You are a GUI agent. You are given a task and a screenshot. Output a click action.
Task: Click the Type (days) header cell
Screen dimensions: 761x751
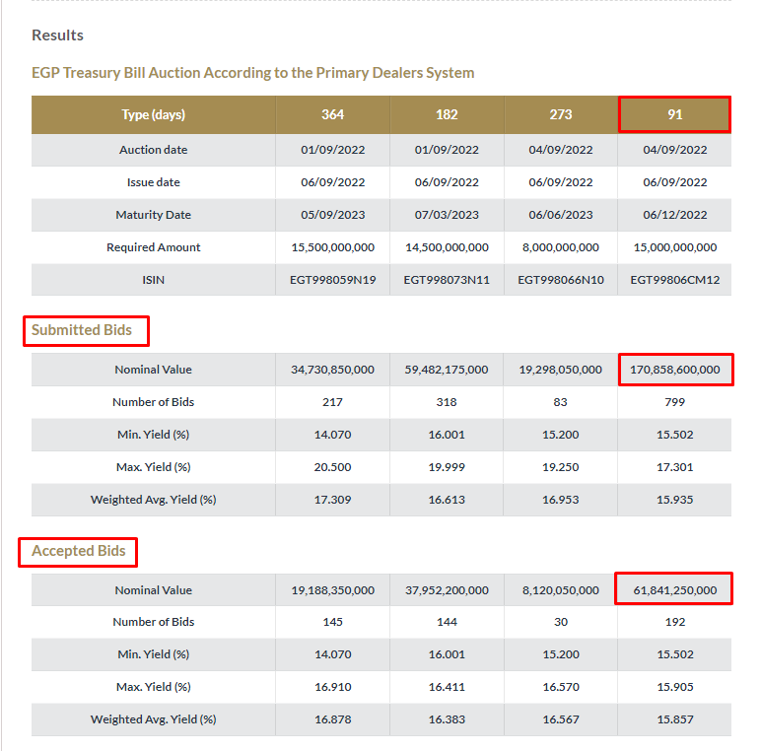coord(153,114)
